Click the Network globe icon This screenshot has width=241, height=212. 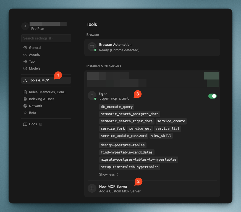25,106
